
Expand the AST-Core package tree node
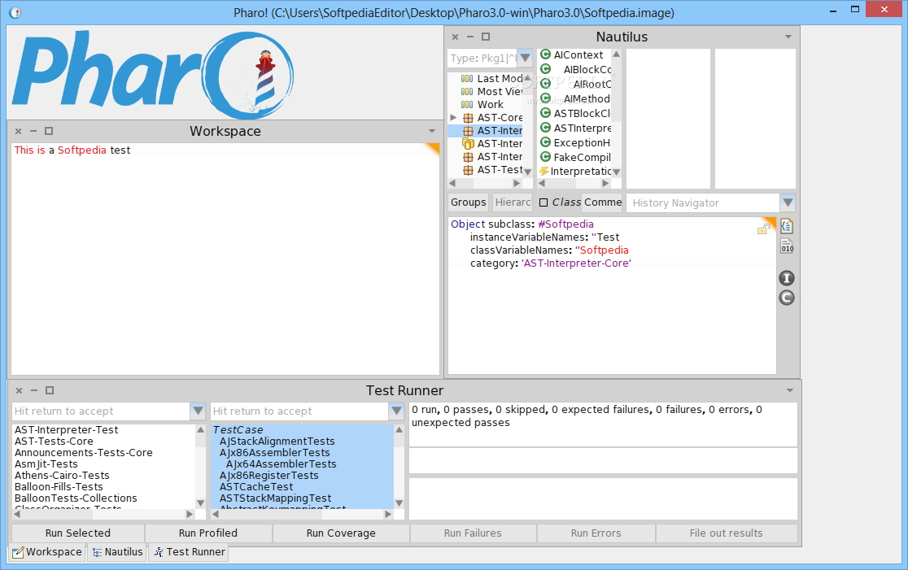click(x=453, y=117)
